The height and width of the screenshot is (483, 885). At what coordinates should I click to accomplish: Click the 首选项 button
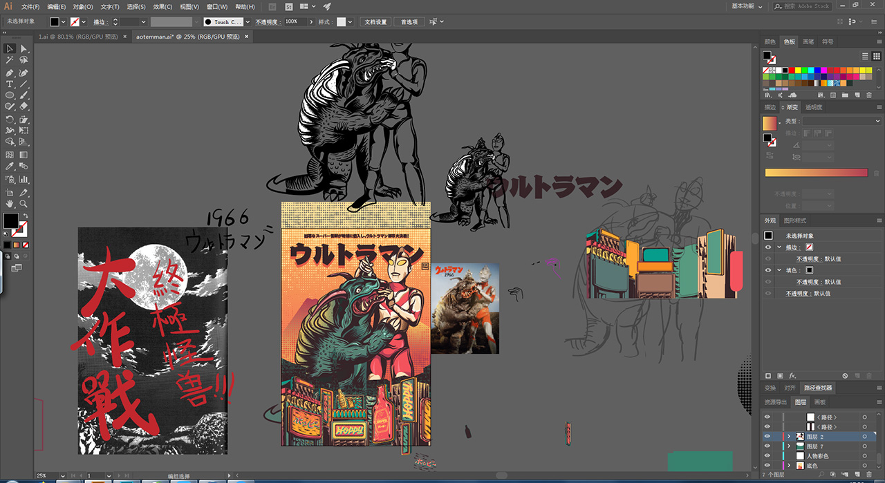(409, 22)
